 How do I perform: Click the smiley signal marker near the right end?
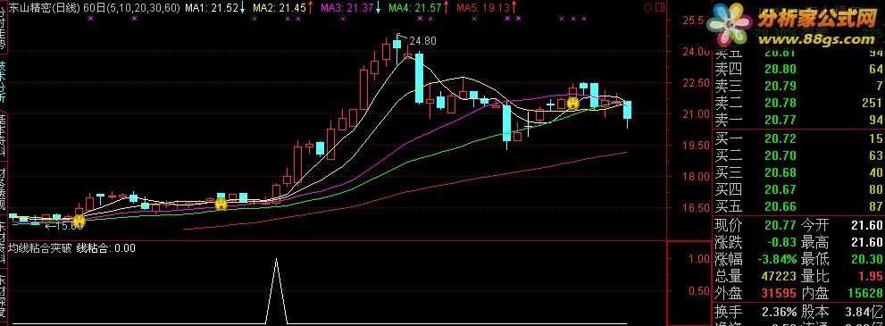coord(572,104)
